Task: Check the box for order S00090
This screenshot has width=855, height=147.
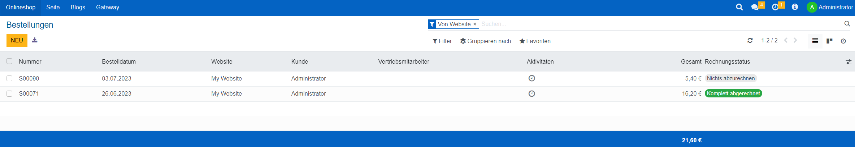Action: (9, 78)
